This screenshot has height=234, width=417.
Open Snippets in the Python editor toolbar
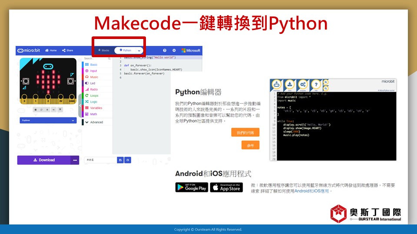[303, 85]
